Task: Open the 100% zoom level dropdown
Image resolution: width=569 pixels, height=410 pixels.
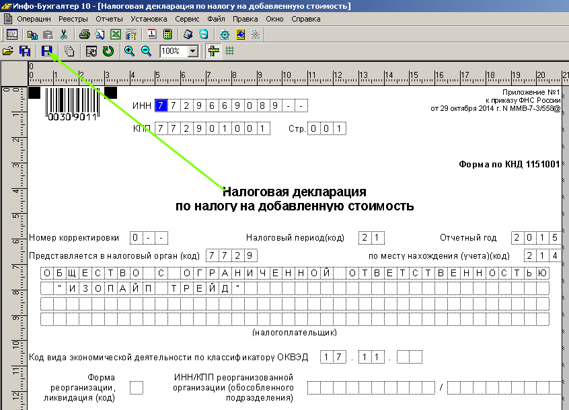Action: [193, 51]
